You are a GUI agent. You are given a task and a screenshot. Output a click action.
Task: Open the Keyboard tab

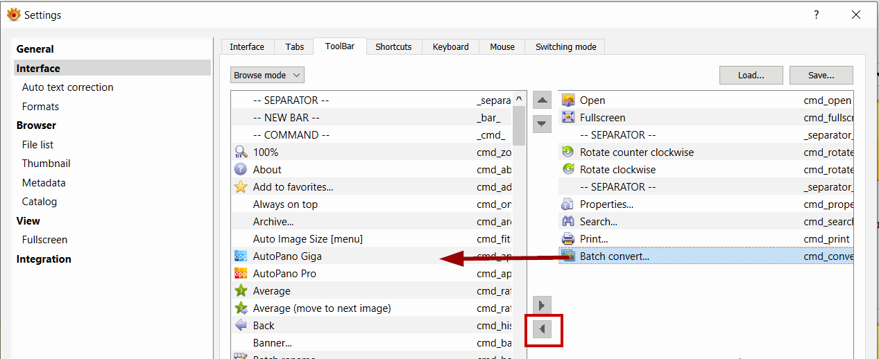click(x=450, y=47)
